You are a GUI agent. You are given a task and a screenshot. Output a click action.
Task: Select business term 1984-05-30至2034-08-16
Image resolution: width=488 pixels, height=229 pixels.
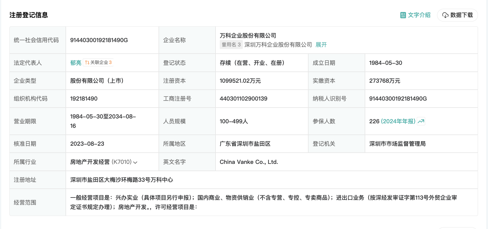pos(103,121)
